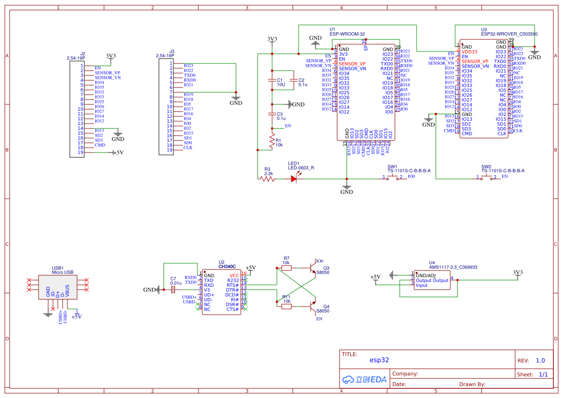The width and height of the screenshot is (563, 398).
Task: Click the 'GND/ADJ' pin on AMS1117
Action: (425, 276)
